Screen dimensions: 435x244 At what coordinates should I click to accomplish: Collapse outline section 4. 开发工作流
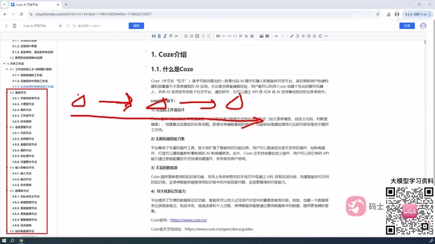[x=4, y=64]
